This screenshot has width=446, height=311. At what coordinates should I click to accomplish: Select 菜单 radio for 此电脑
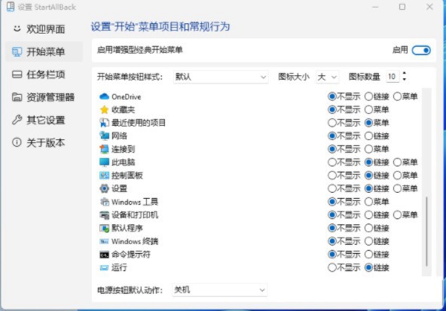click(397, 163)
